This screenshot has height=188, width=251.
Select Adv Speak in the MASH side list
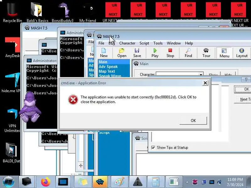(x=114, y=66)
